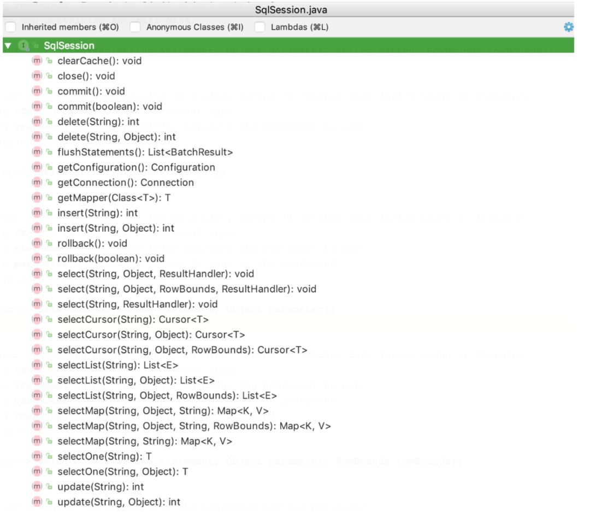
Task: Click the method icon beside selectMap(String, String)
Action: [37, 441]
